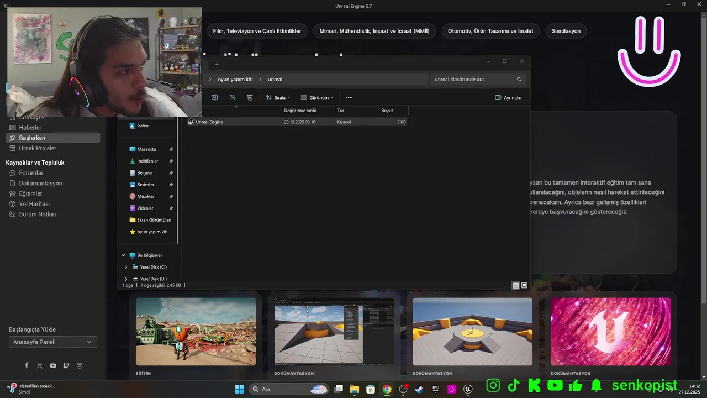
Task: Sort by Değiştirme tarihi column header
Action: coord(308,111)
